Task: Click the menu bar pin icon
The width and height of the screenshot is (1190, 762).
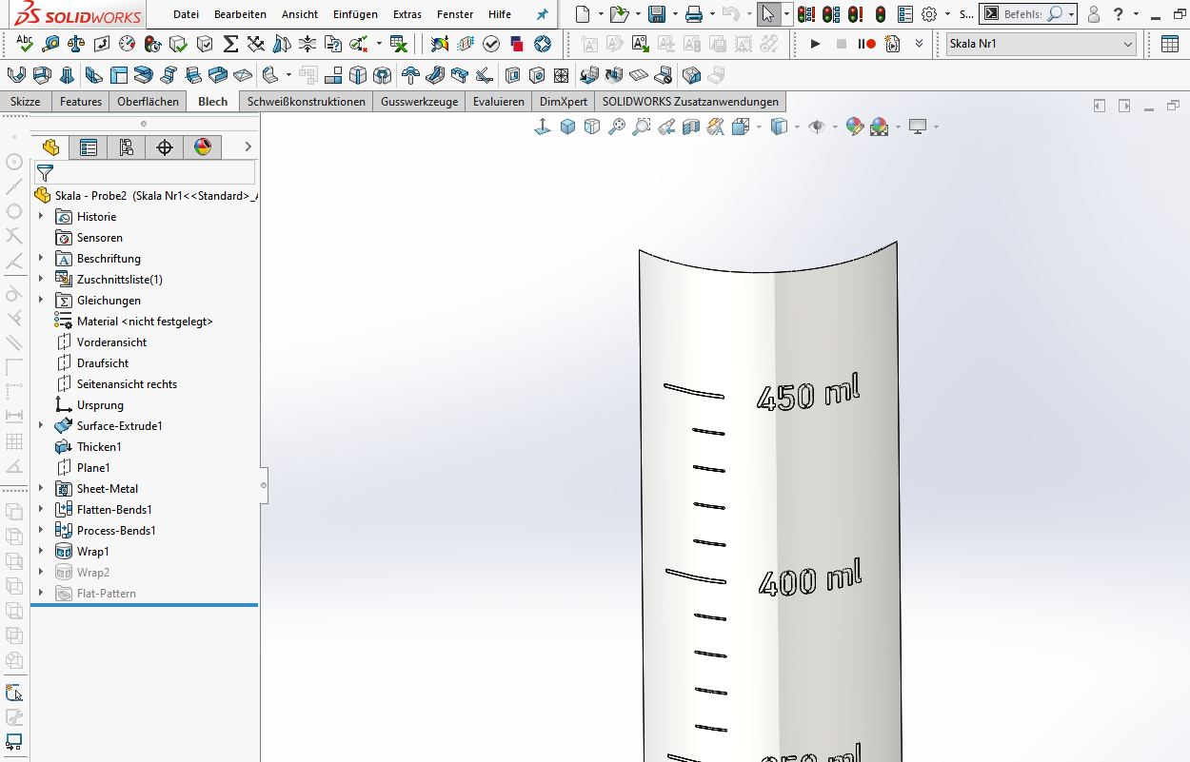Action: point(543,14)
